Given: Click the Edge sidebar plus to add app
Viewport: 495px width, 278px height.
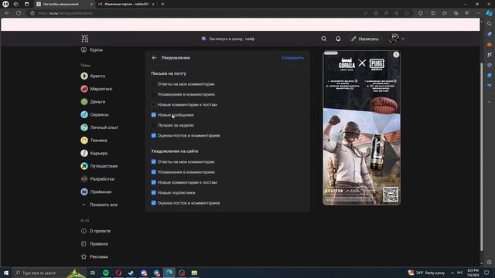Looking at the screenshot, I should [489, 102].
